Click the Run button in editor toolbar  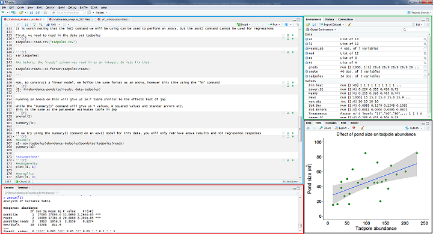coord(274,25)
